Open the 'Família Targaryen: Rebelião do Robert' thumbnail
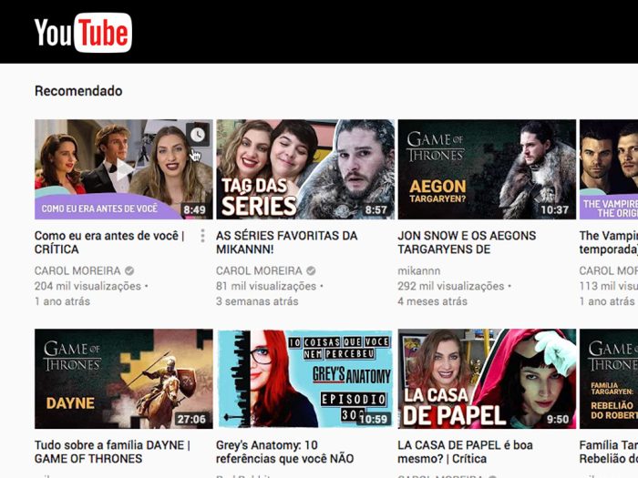This screenshot has height=478, width=638. [609, 379]
